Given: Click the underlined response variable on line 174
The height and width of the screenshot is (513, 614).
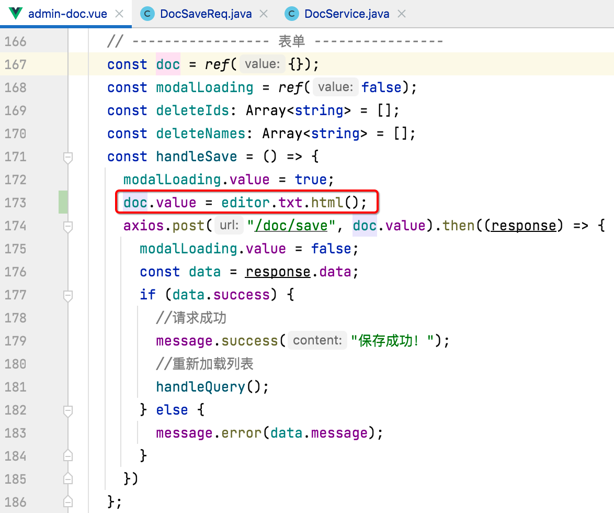Looking at the screenshot, I should point(522,226).
